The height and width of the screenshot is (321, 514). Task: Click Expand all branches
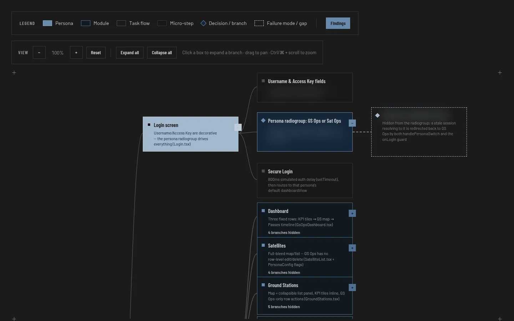tap(130, 52)
